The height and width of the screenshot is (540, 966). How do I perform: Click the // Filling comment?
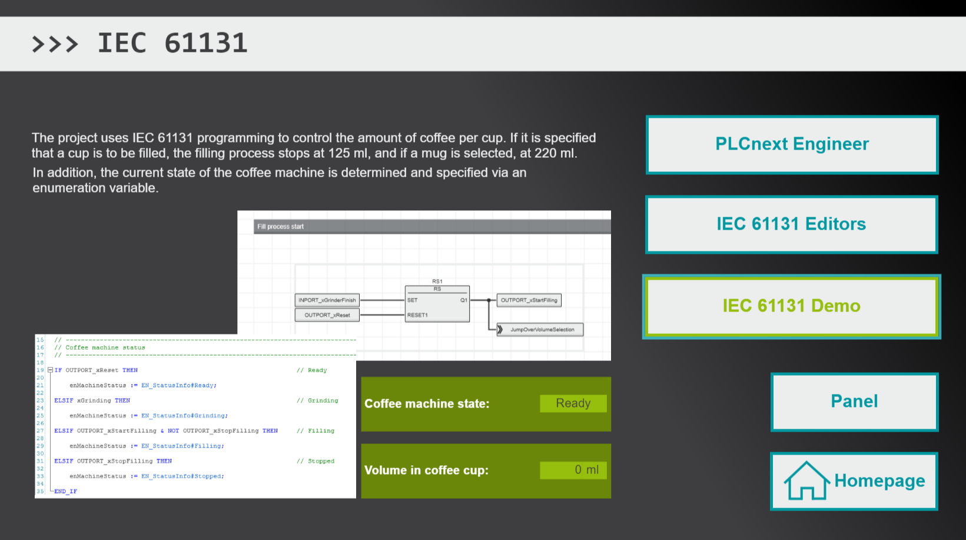(x=316, y=431)
